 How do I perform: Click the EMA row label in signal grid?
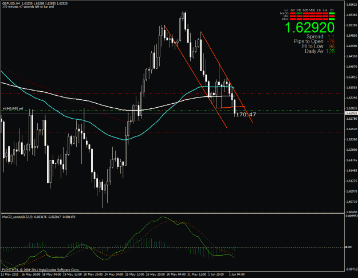[285, 19]
